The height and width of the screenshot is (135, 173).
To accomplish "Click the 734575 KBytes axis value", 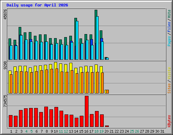I will click(5, 101).
